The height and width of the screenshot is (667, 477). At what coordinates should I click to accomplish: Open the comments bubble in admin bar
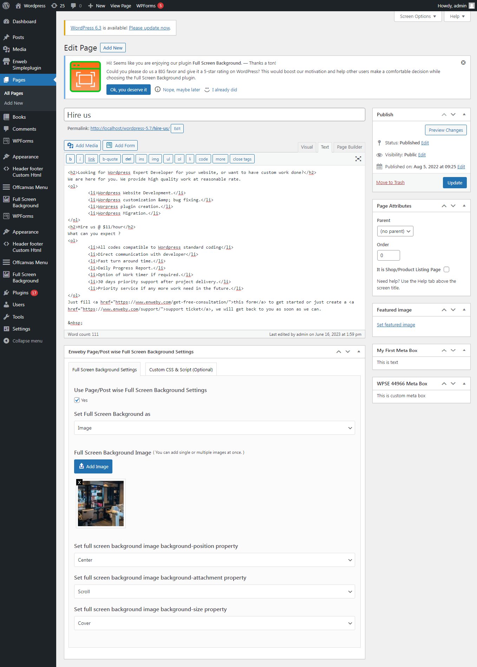[x=76, y=6]
